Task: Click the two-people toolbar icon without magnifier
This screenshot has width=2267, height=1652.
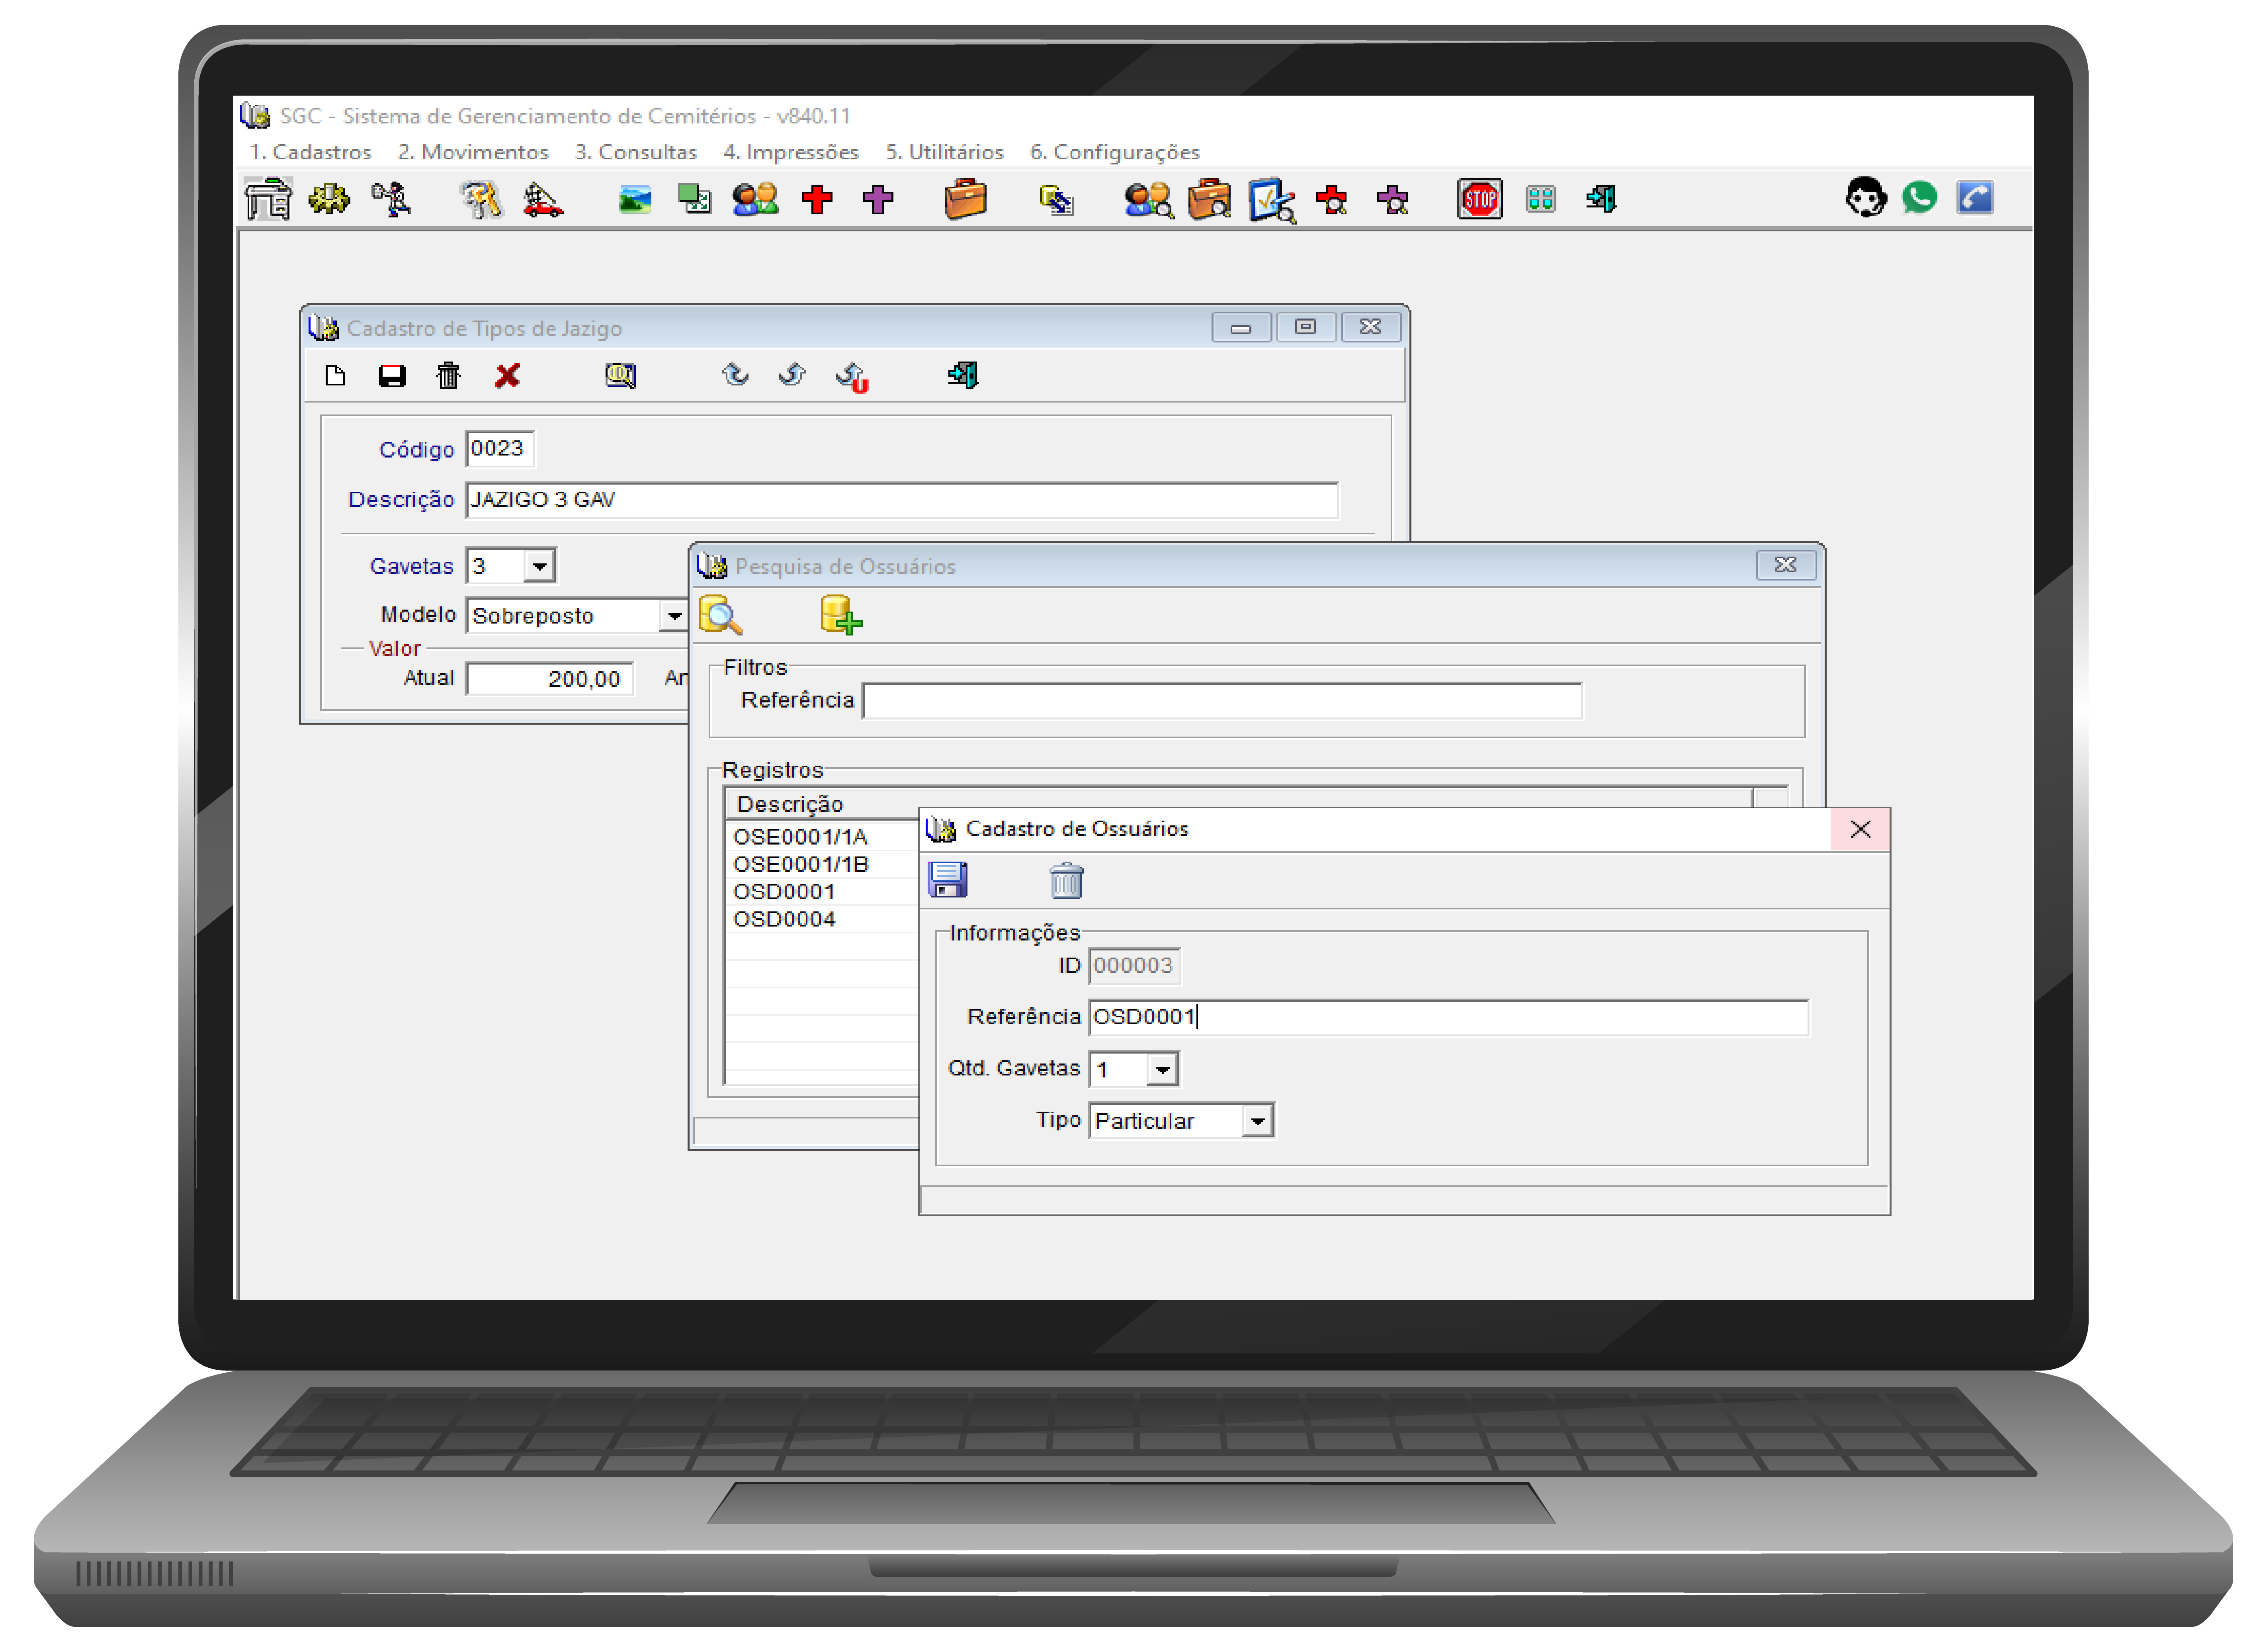Action: [756, 199]
